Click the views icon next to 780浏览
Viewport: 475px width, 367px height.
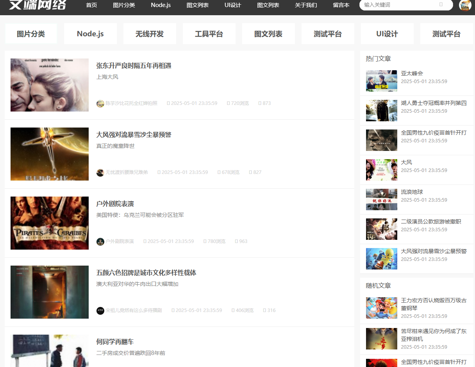[205, 241]
